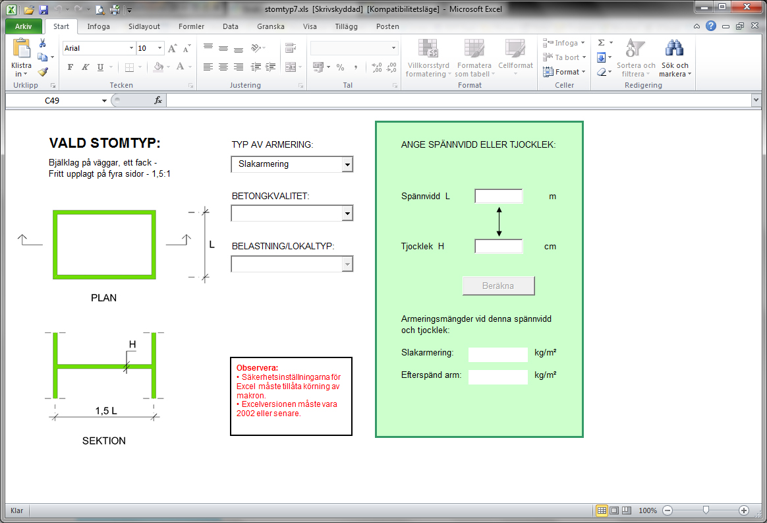This screenshot has height=523, width=767.
Task: Open Villkorsstyrd formatering menu
Action: pyautogui.click(x=428, y=58)
